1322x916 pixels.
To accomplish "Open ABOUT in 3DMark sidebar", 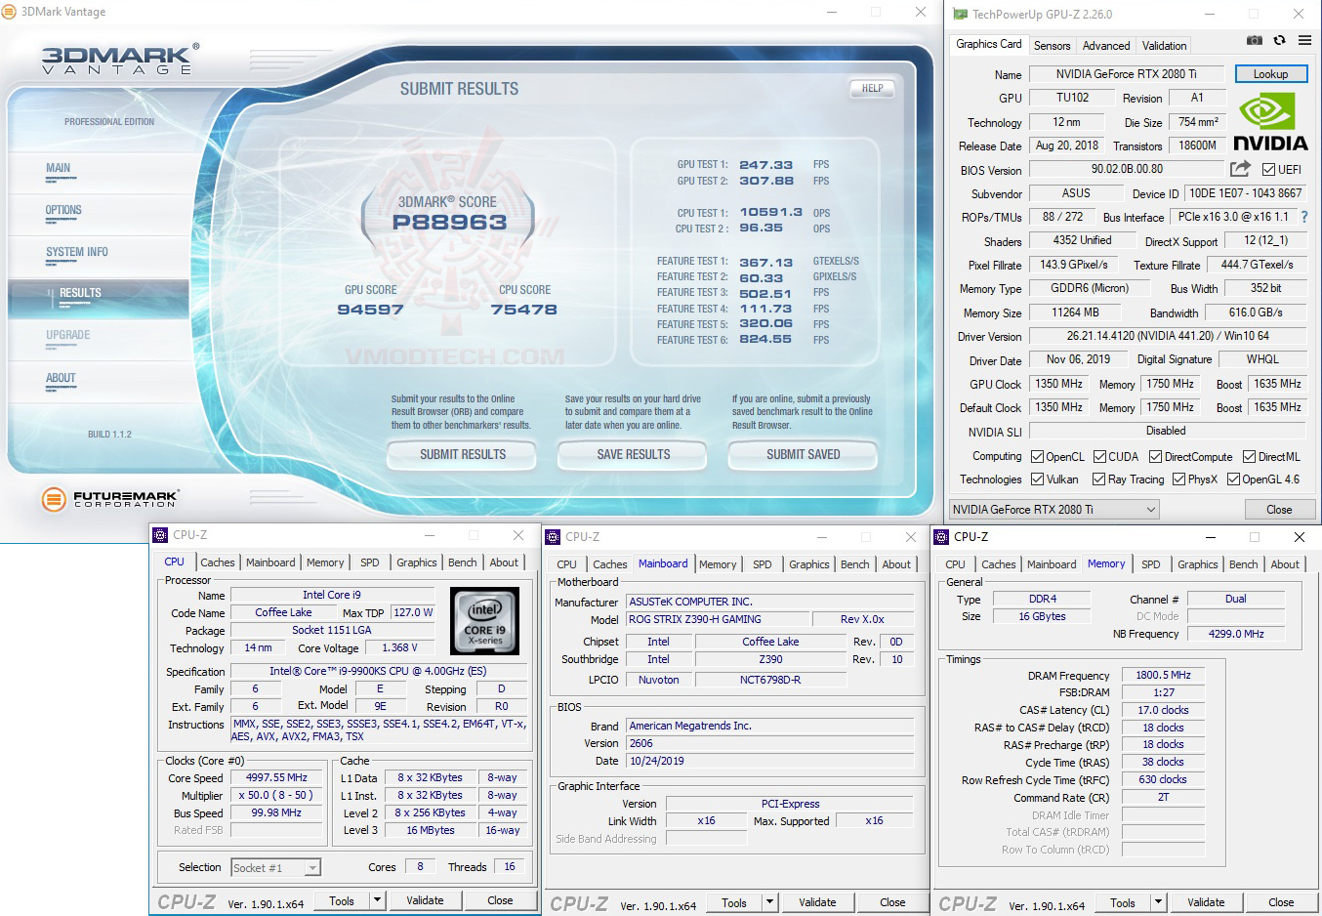I will pyautogui.click(x=61, y=378).
